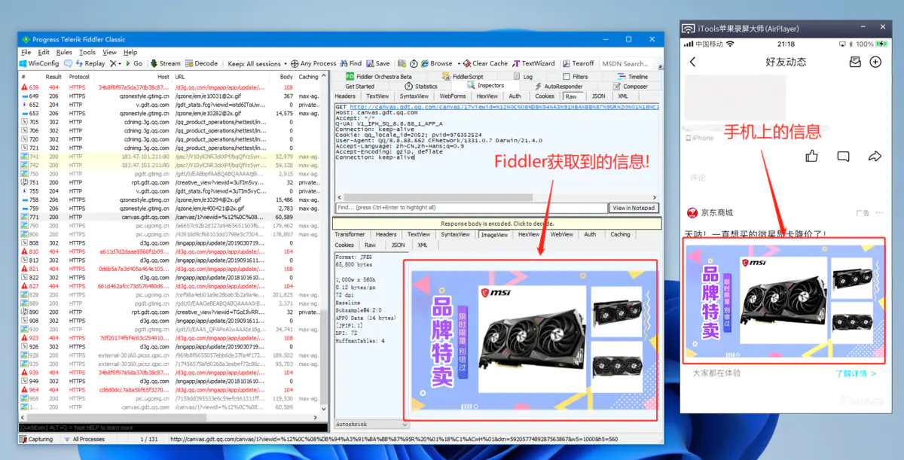Switch to the AutoResponder tab
The width and height of the screenshot is (904, 460).
(558, 87)
